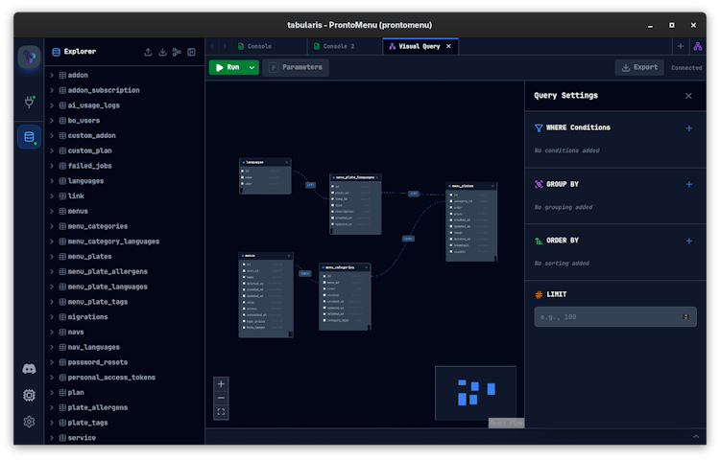Check the user_id column in menus node

[244, 271]
